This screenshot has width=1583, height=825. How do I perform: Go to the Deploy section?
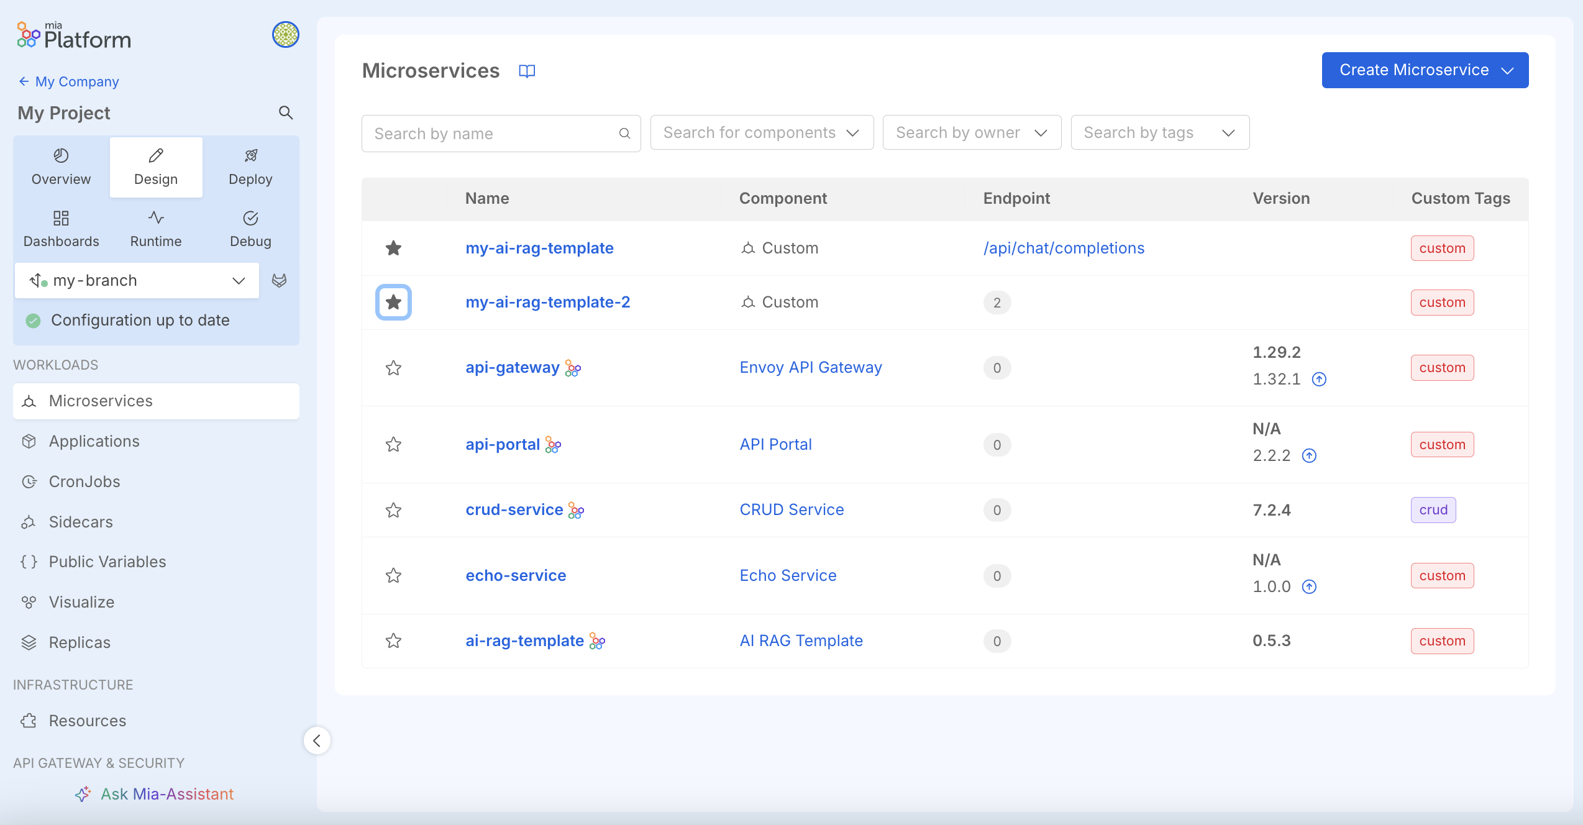tap(250, 167)
